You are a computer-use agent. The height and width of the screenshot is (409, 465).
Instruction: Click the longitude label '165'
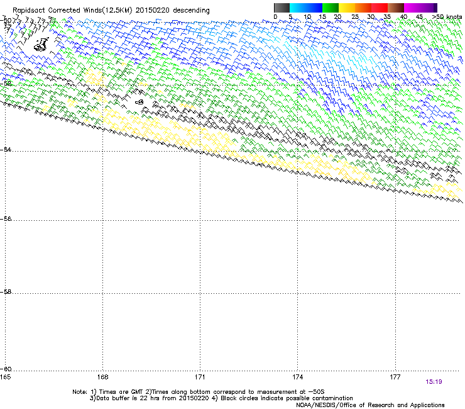[5, 377]
